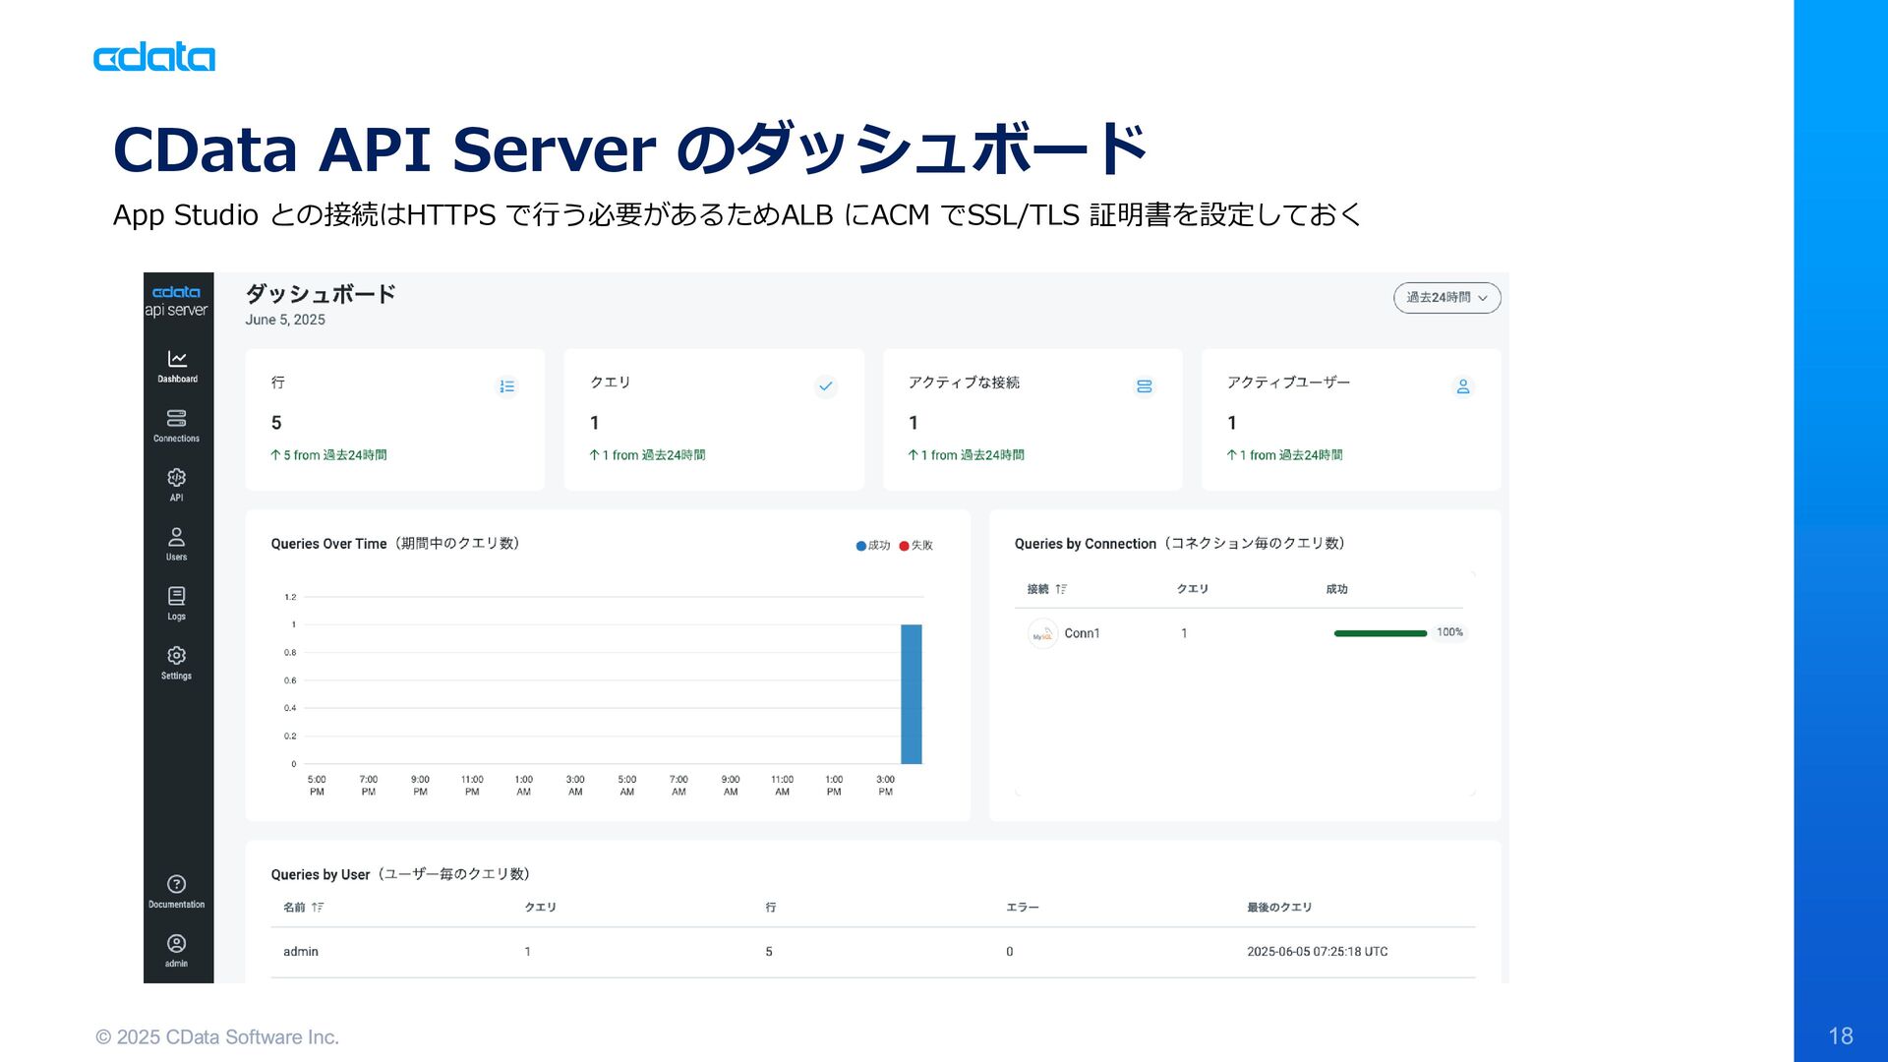
Task: Click the Conn1 connection row
Action: click(x=1082, y=633)
